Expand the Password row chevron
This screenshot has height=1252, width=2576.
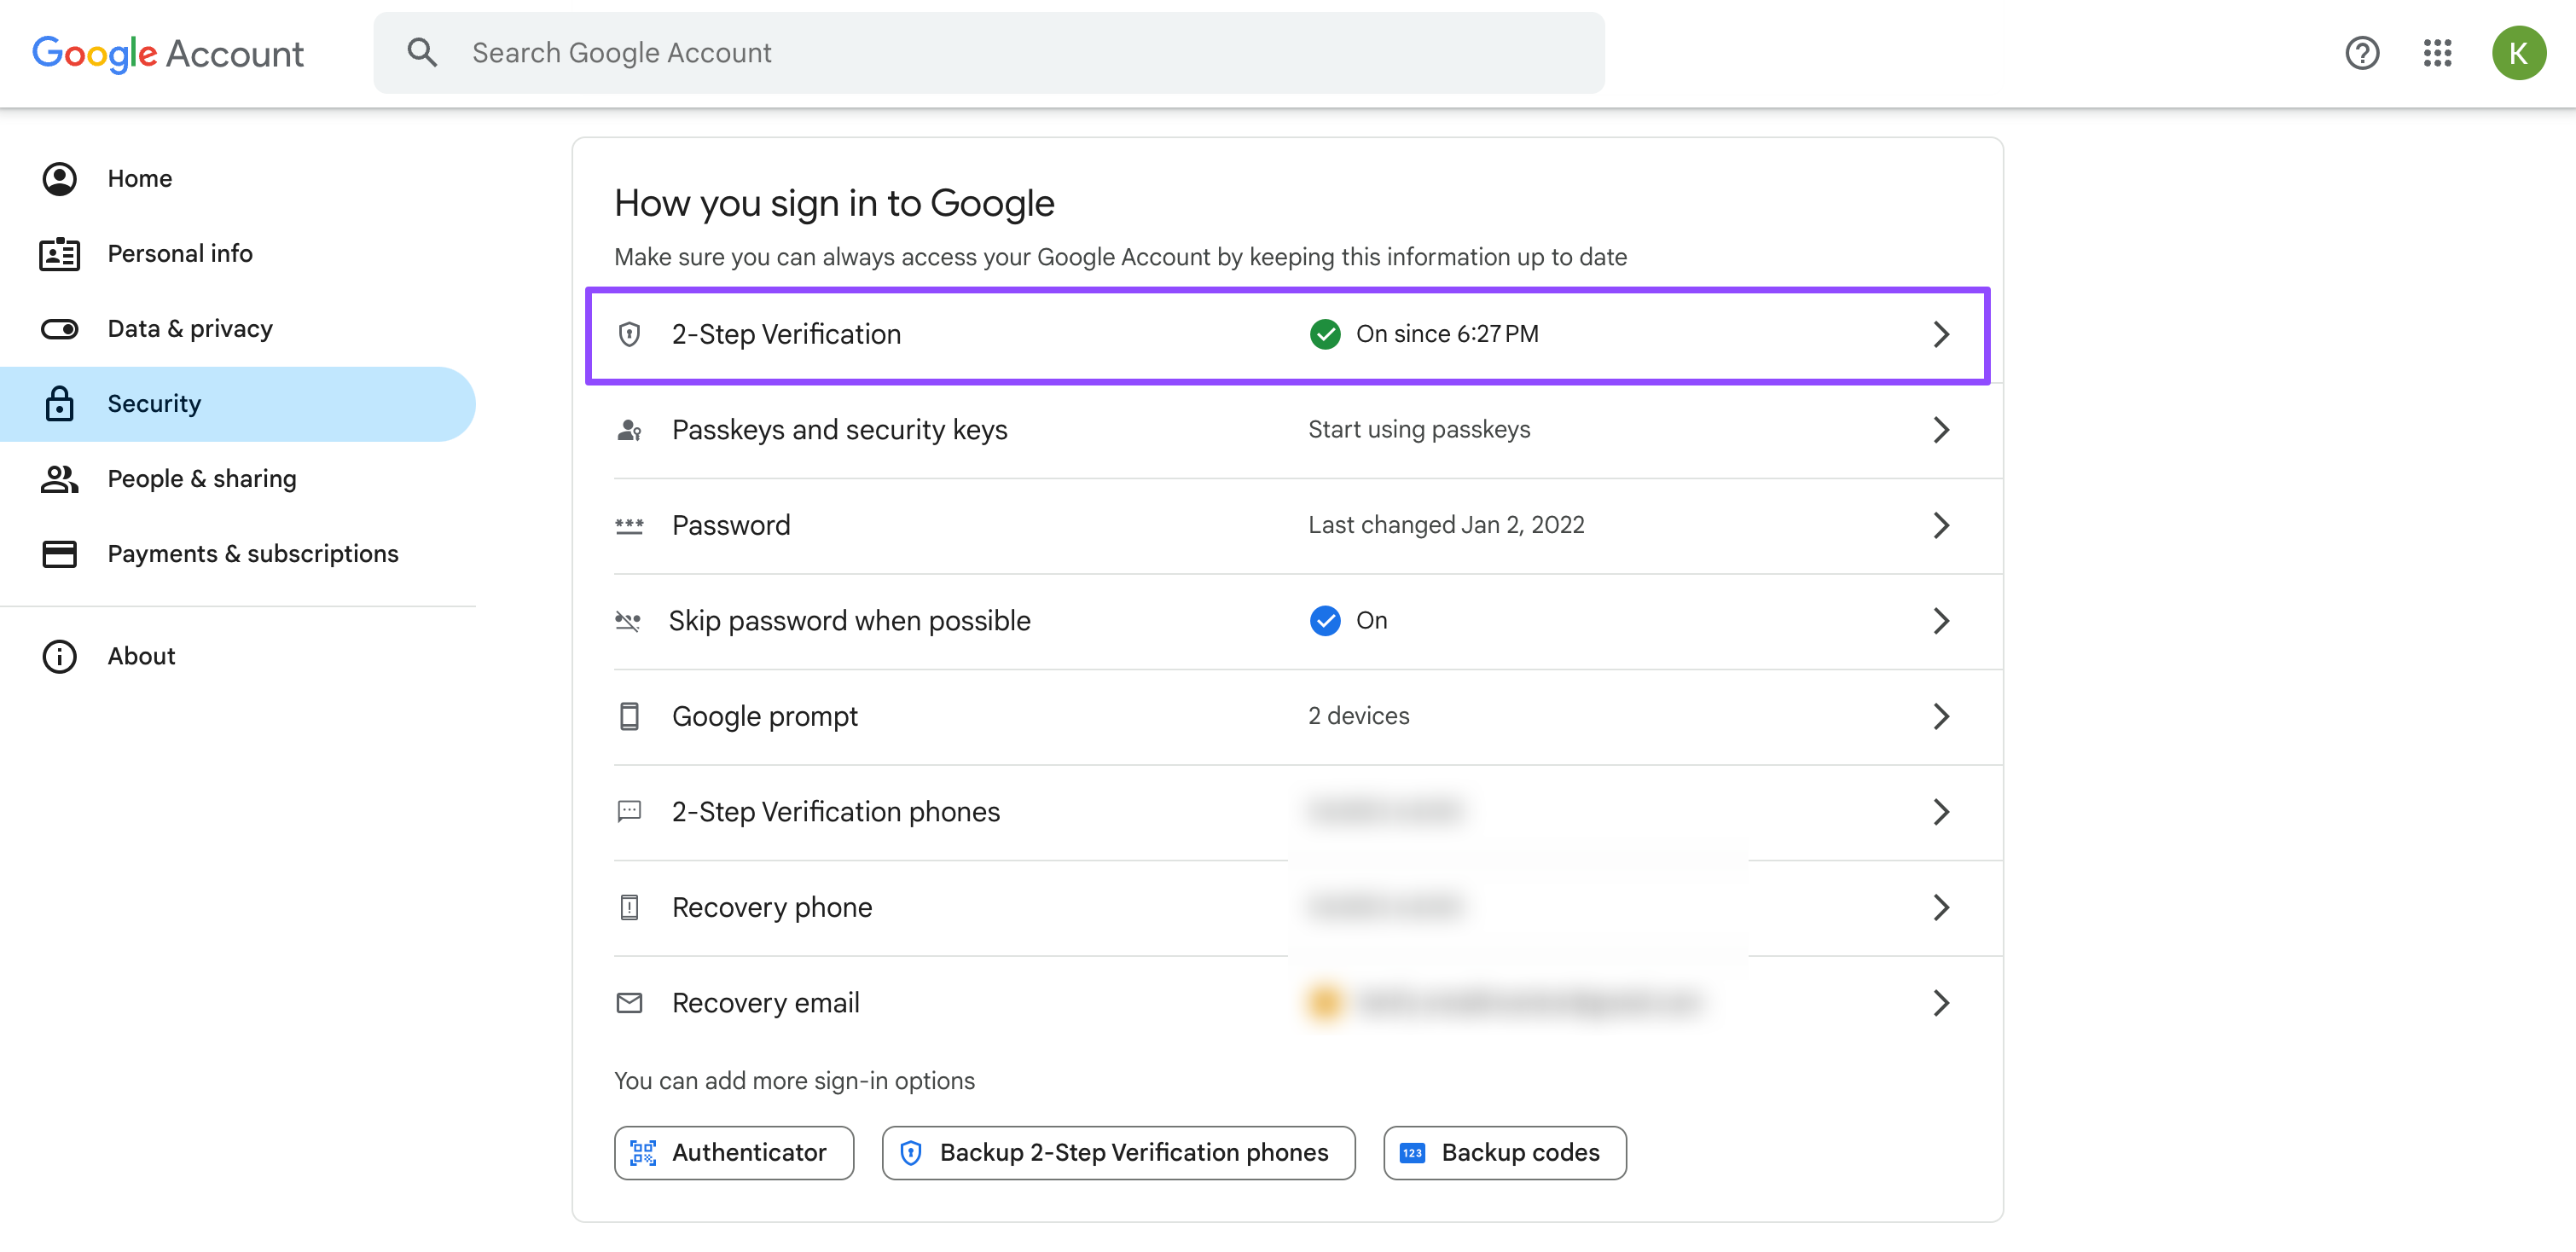pos(1940,525)
